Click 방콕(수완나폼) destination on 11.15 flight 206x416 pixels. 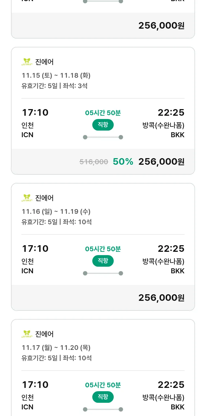[x=163, y=126]
